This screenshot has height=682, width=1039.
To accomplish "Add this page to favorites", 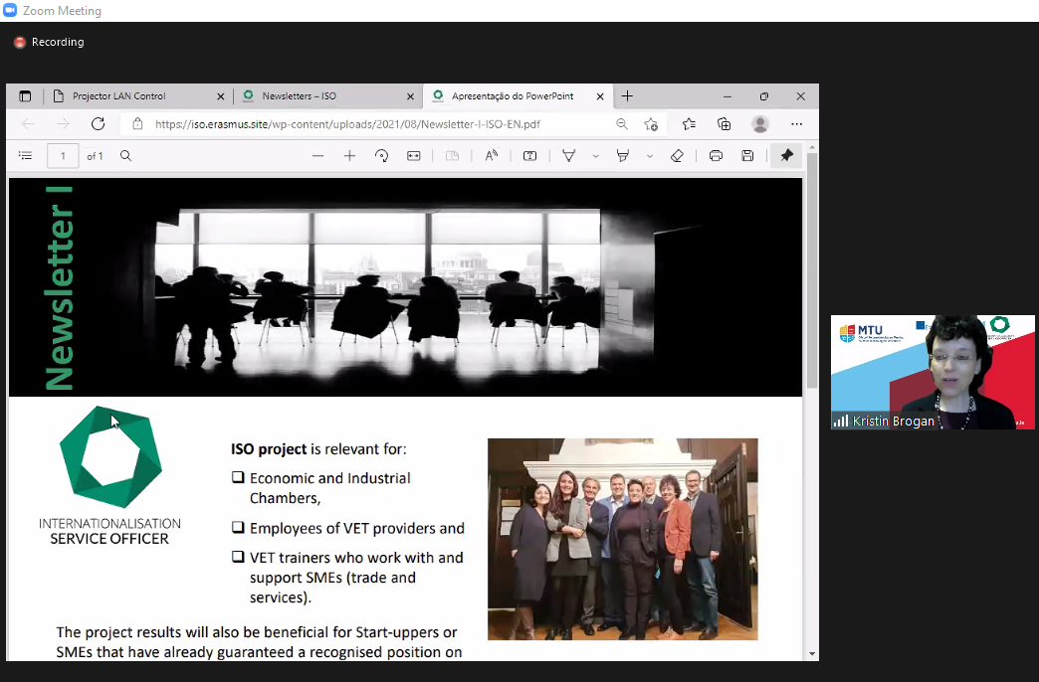I will [651, 124].
